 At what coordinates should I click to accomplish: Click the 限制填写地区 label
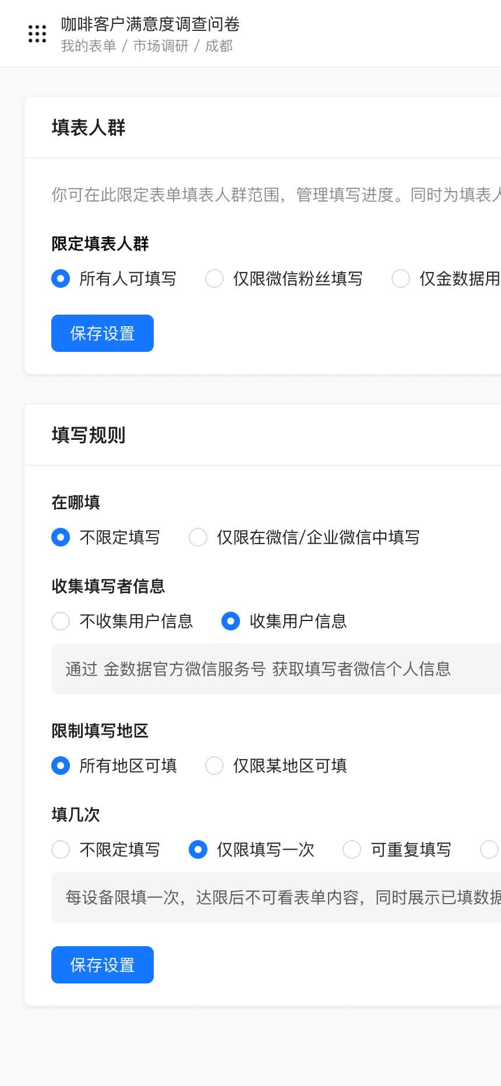[100, 731]
